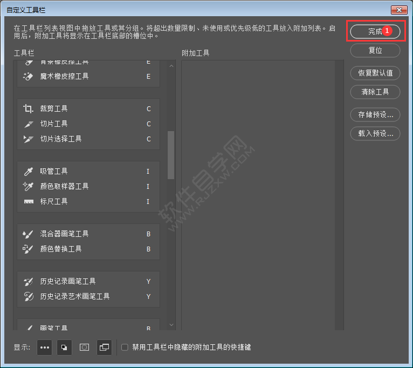Click shortcut letter Y of 历史记录画笔工具
This screenshot has width=413, height=368.
tap(149, 282)
